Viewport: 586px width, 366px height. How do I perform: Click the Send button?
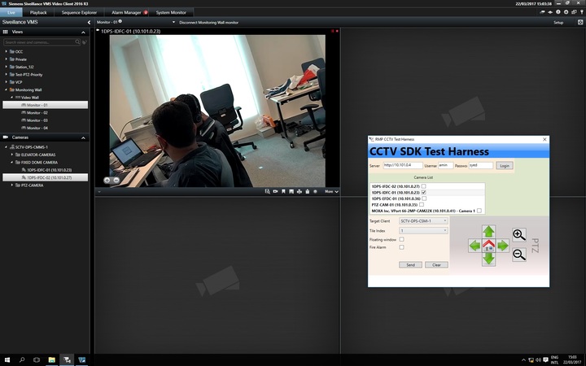pyautogui.click(x=410, y=264)
